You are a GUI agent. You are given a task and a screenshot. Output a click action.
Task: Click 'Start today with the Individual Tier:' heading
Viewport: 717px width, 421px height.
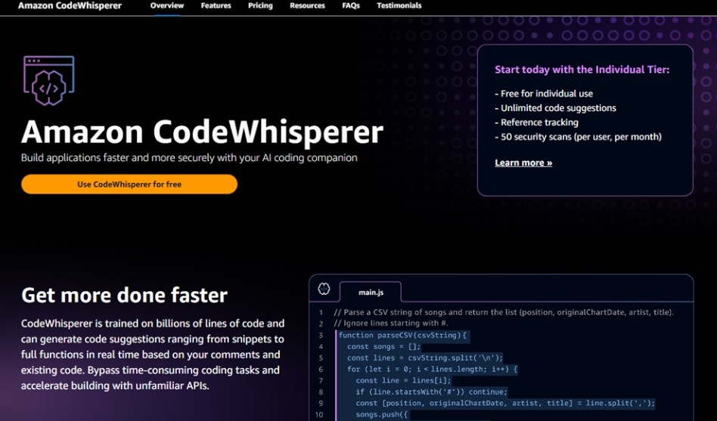[x=582, y=70]
